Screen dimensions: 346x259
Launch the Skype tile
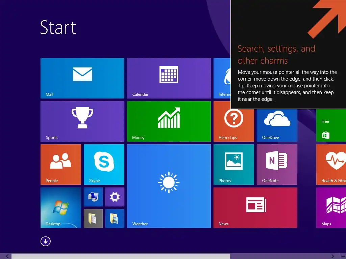pyautogui.click(x=104, y=165)
